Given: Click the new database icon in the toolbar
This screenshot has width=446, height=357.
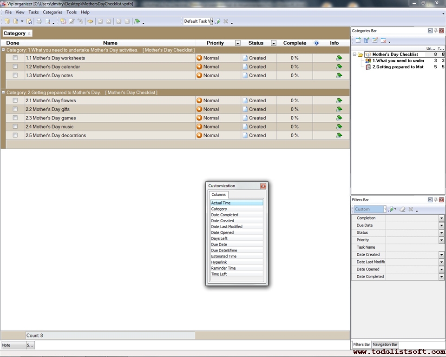Looking at the screenshot, I should pyautogui.click(x=7, y=21).
